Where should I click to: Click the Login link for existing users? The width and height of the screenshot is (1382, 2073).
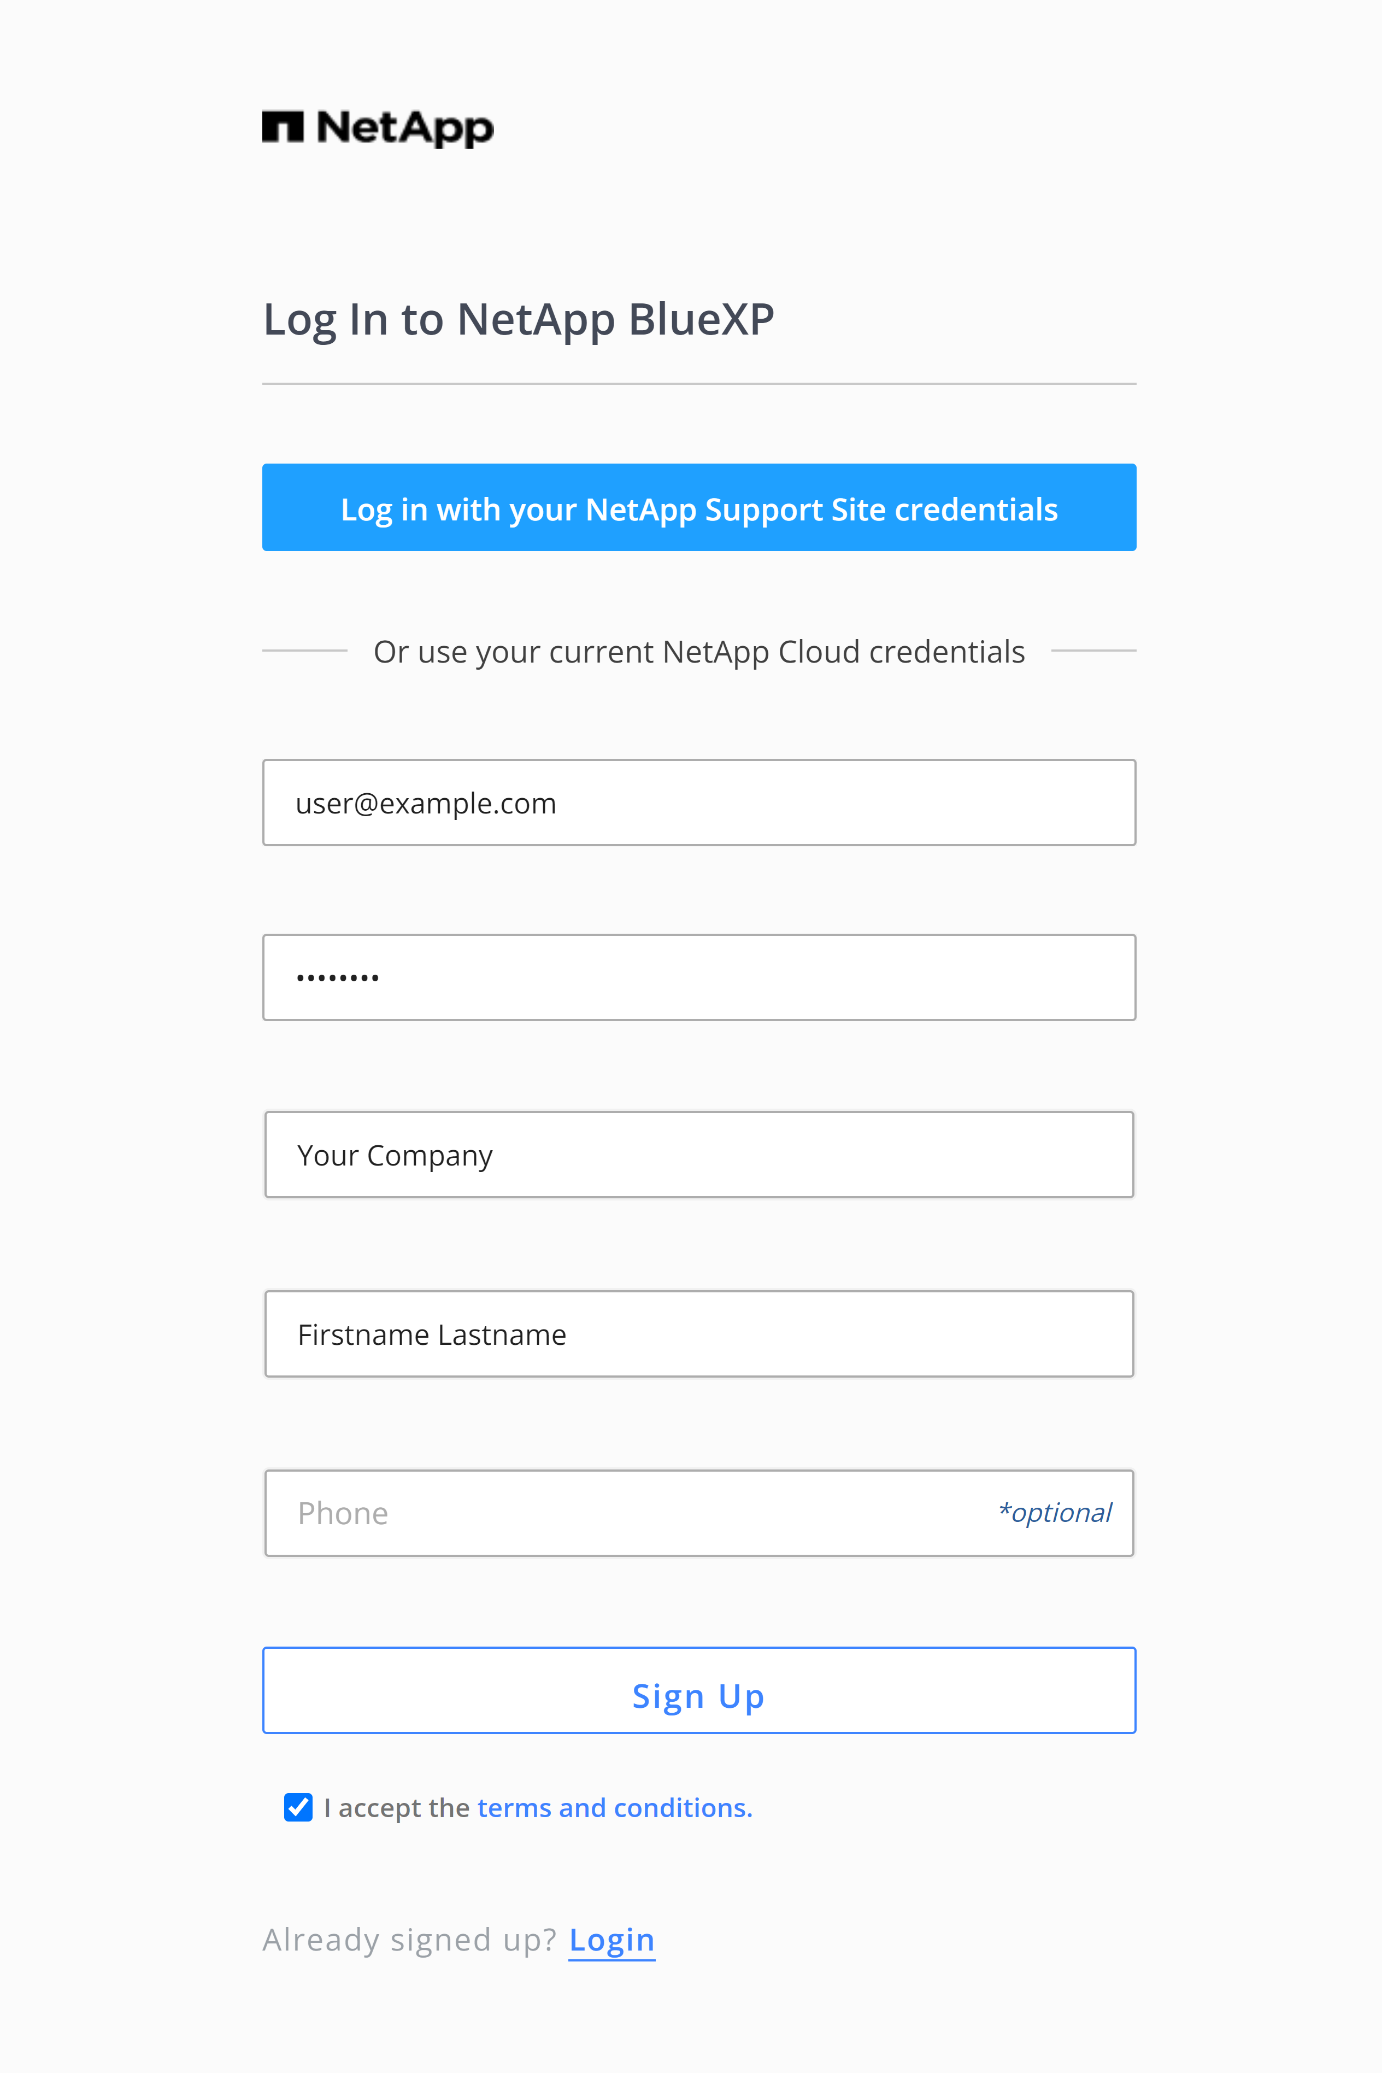tap(613, 1940)
